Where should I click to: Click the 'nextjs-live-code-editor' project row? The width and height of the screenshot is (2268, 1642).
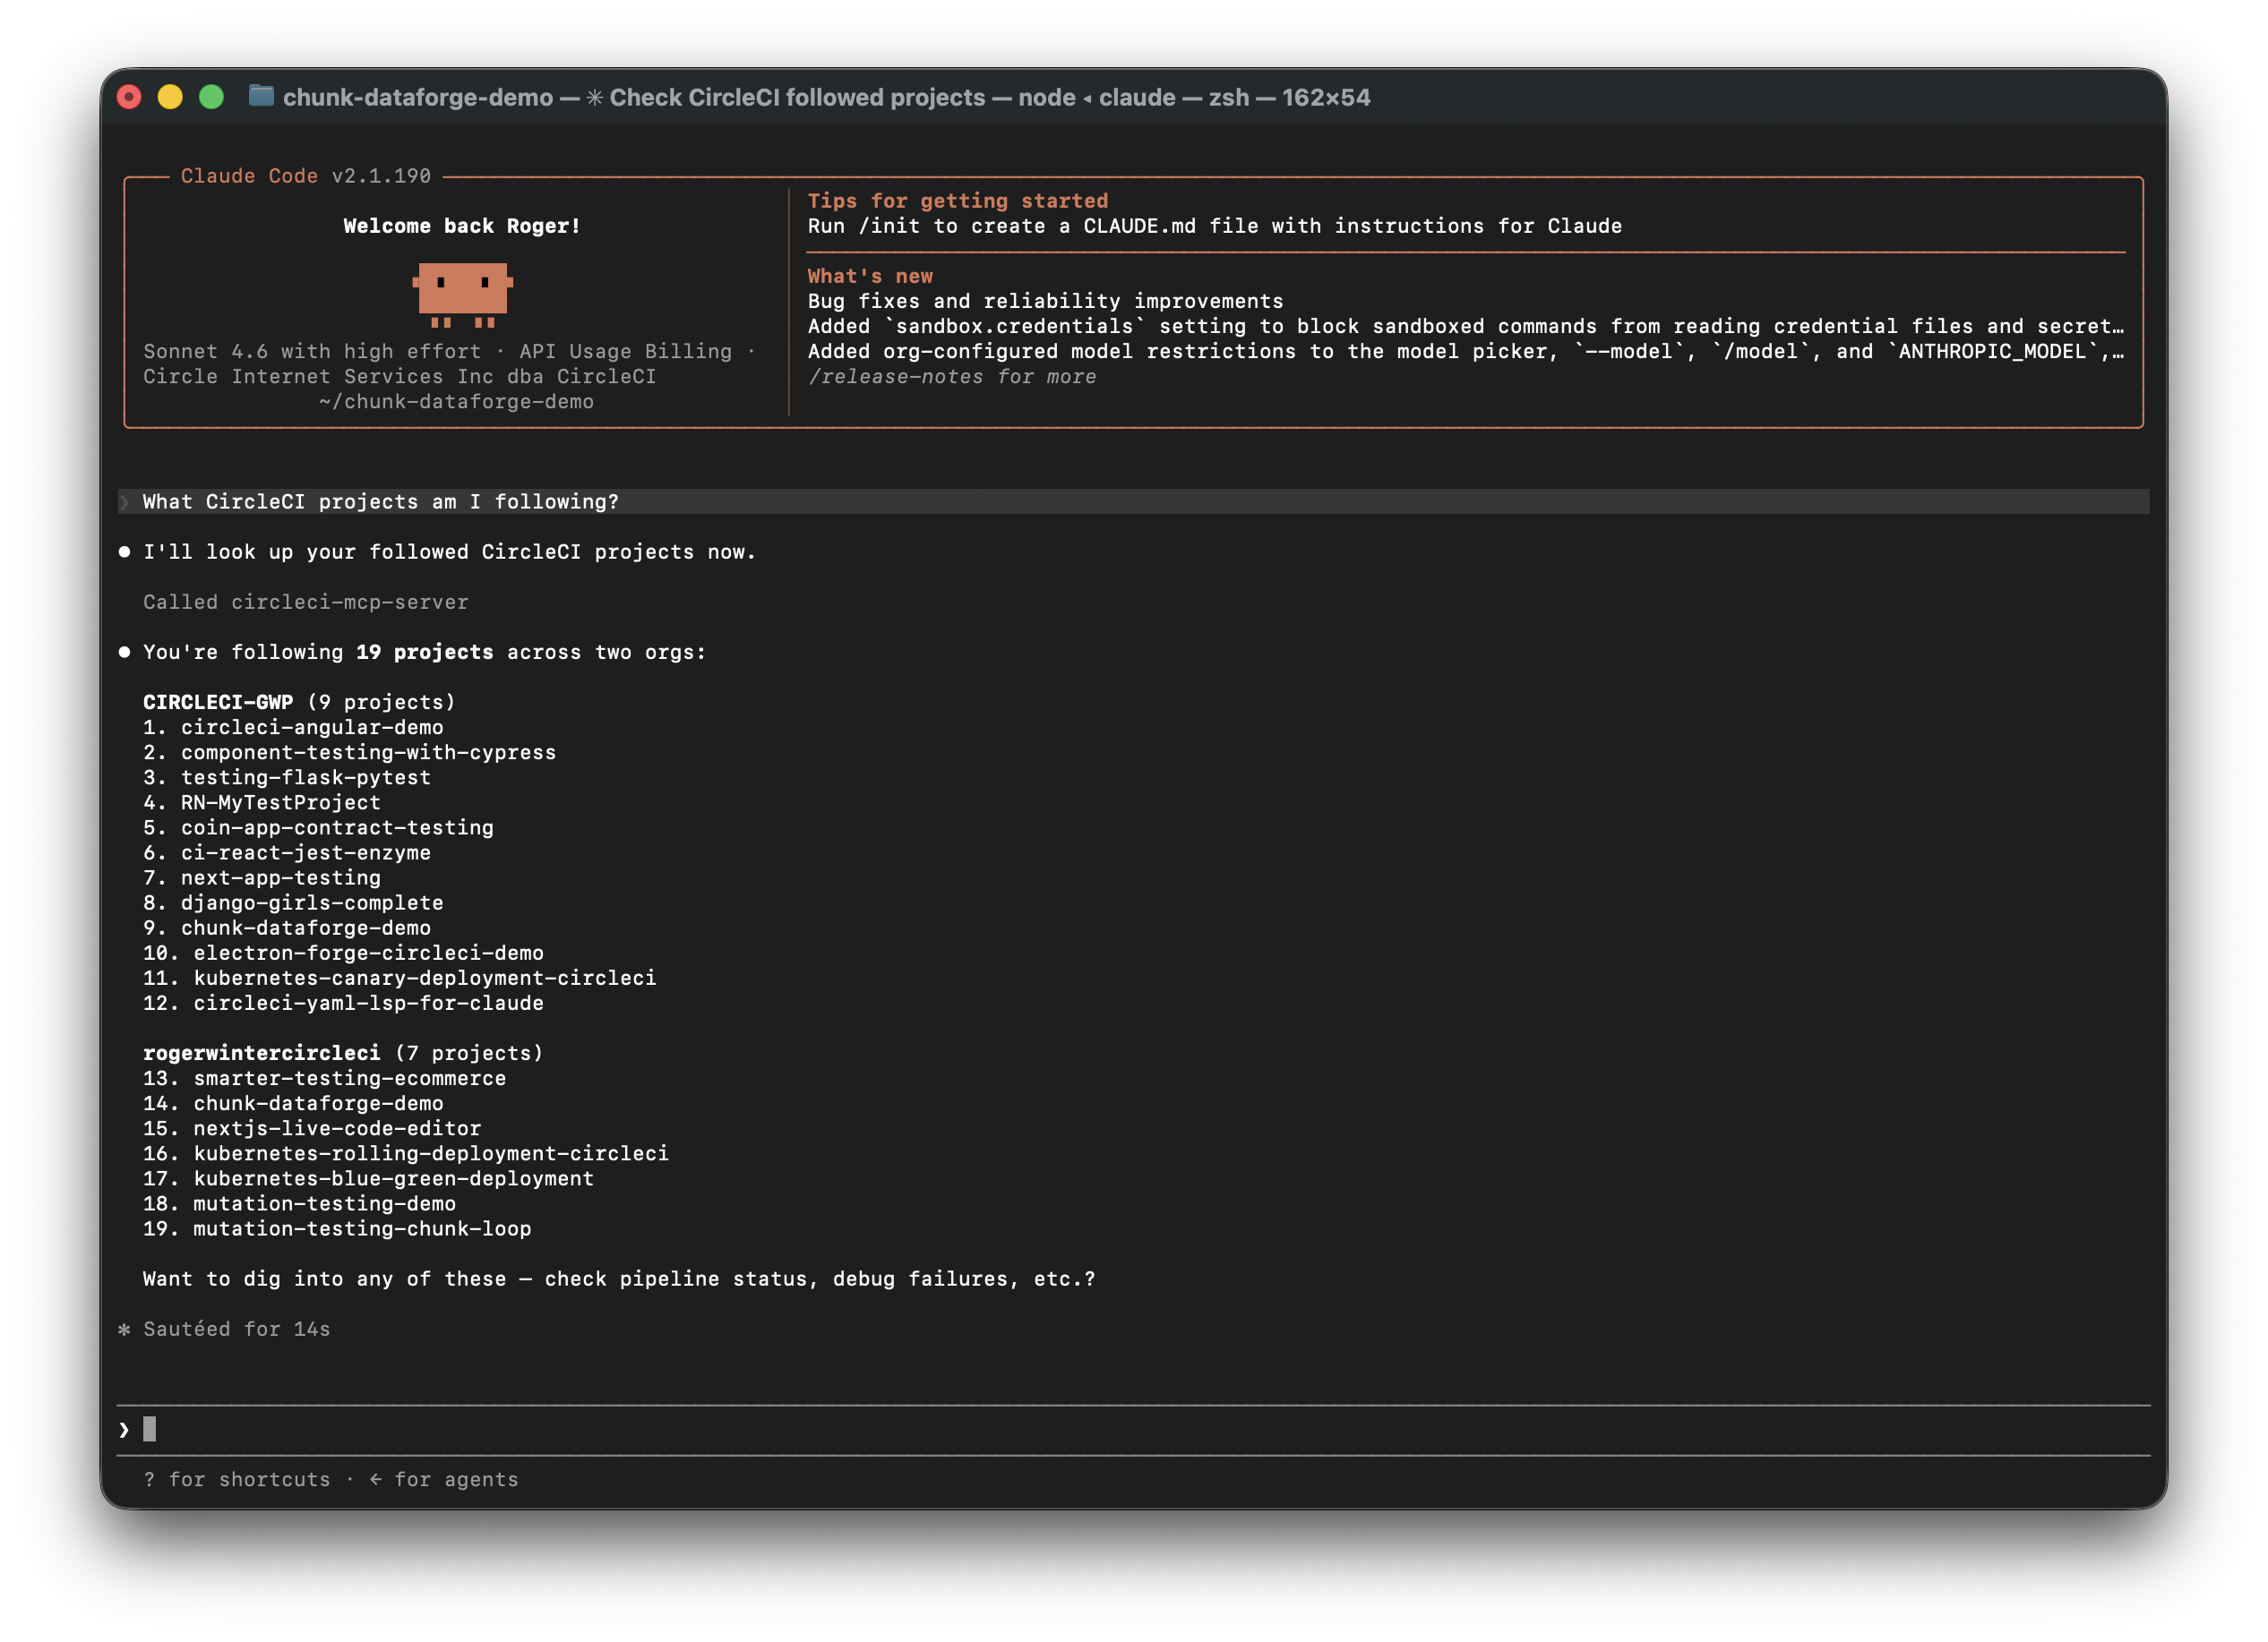(x=311, y=1128)
